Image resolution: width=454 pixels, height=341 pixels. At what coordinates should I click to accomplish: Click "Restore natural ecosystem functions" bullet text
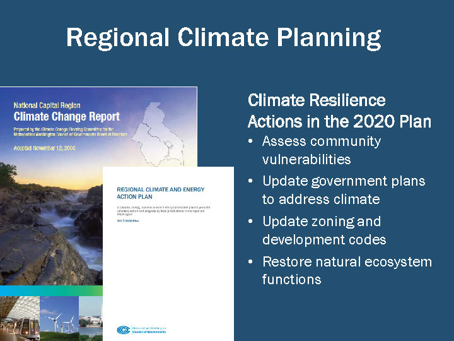(x=346, y=270)
